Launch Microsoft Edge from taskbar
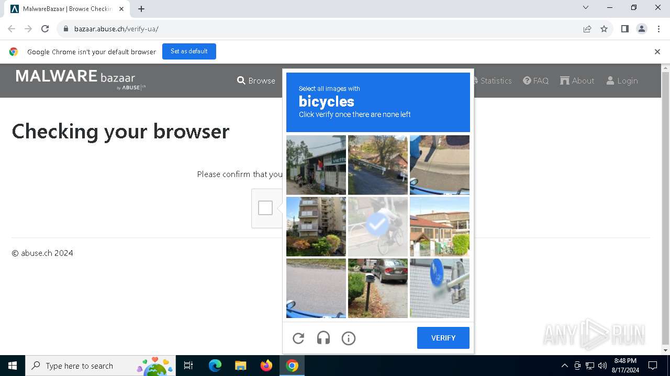The width and height of the screenshot is (670, 376). [x=215, y=366]
